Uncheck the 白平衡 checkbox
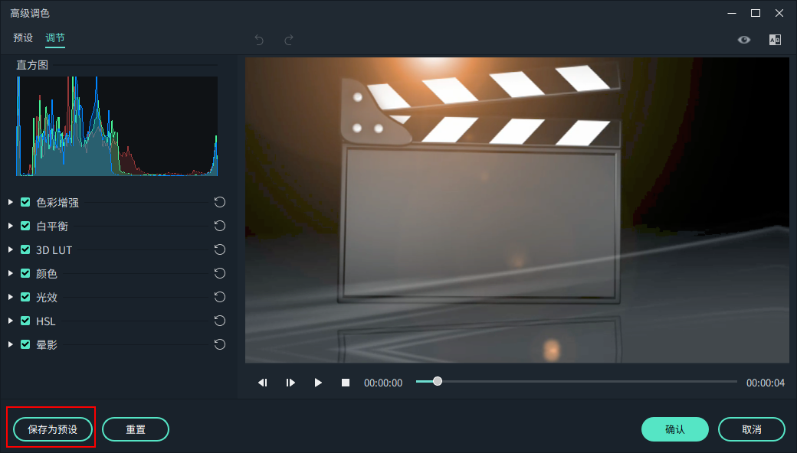Screen dimensions: 797x453 [x=25, y=226]
